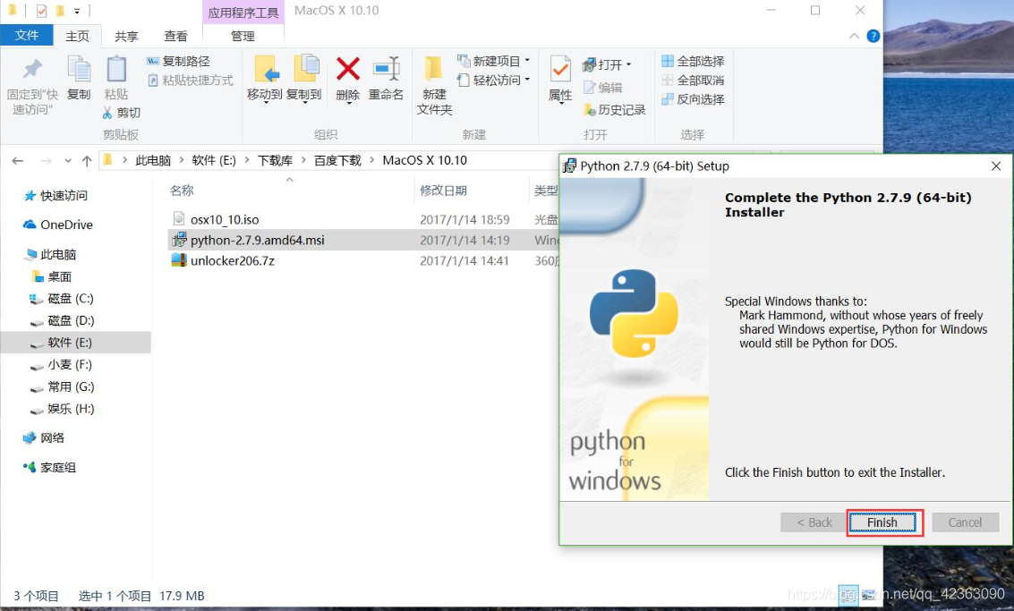
Task: Open 新建项目 (New item) dropdown
Action: pyautogui.click(x=493, y=61)
